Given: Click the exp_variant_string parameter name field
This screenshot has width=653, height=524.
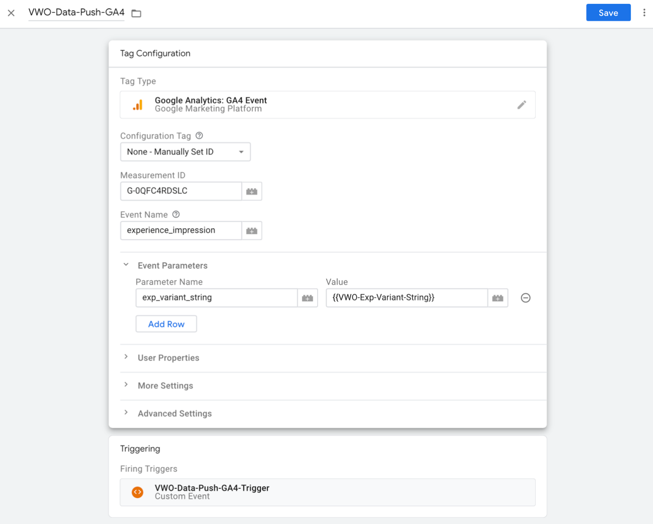Looking at the screenshot, I should click(x=216, y=298).
